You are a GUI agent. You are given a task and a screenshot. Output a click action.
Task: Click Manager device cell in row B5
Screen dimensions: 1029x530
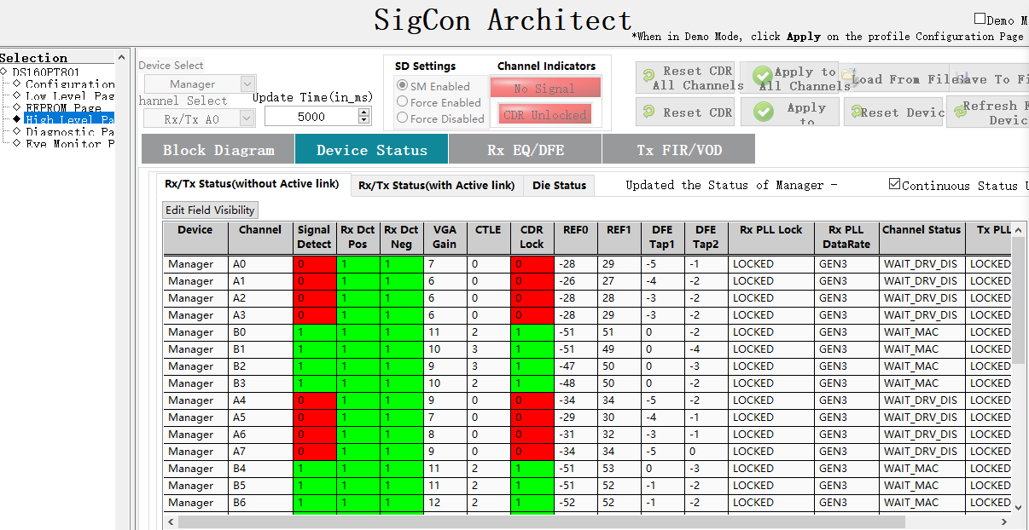pyautogui.click(x=195, y=486)
